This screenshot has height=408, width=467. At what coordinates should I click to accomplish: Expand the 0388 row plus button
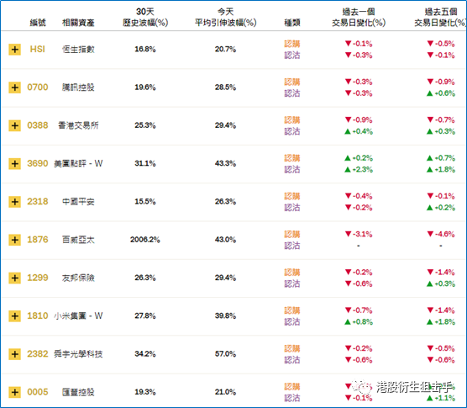click(14, 125)
